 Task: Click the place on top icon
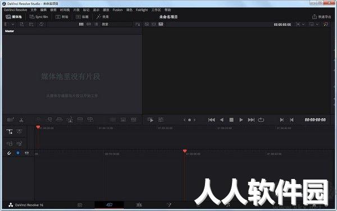coord(80,120)
